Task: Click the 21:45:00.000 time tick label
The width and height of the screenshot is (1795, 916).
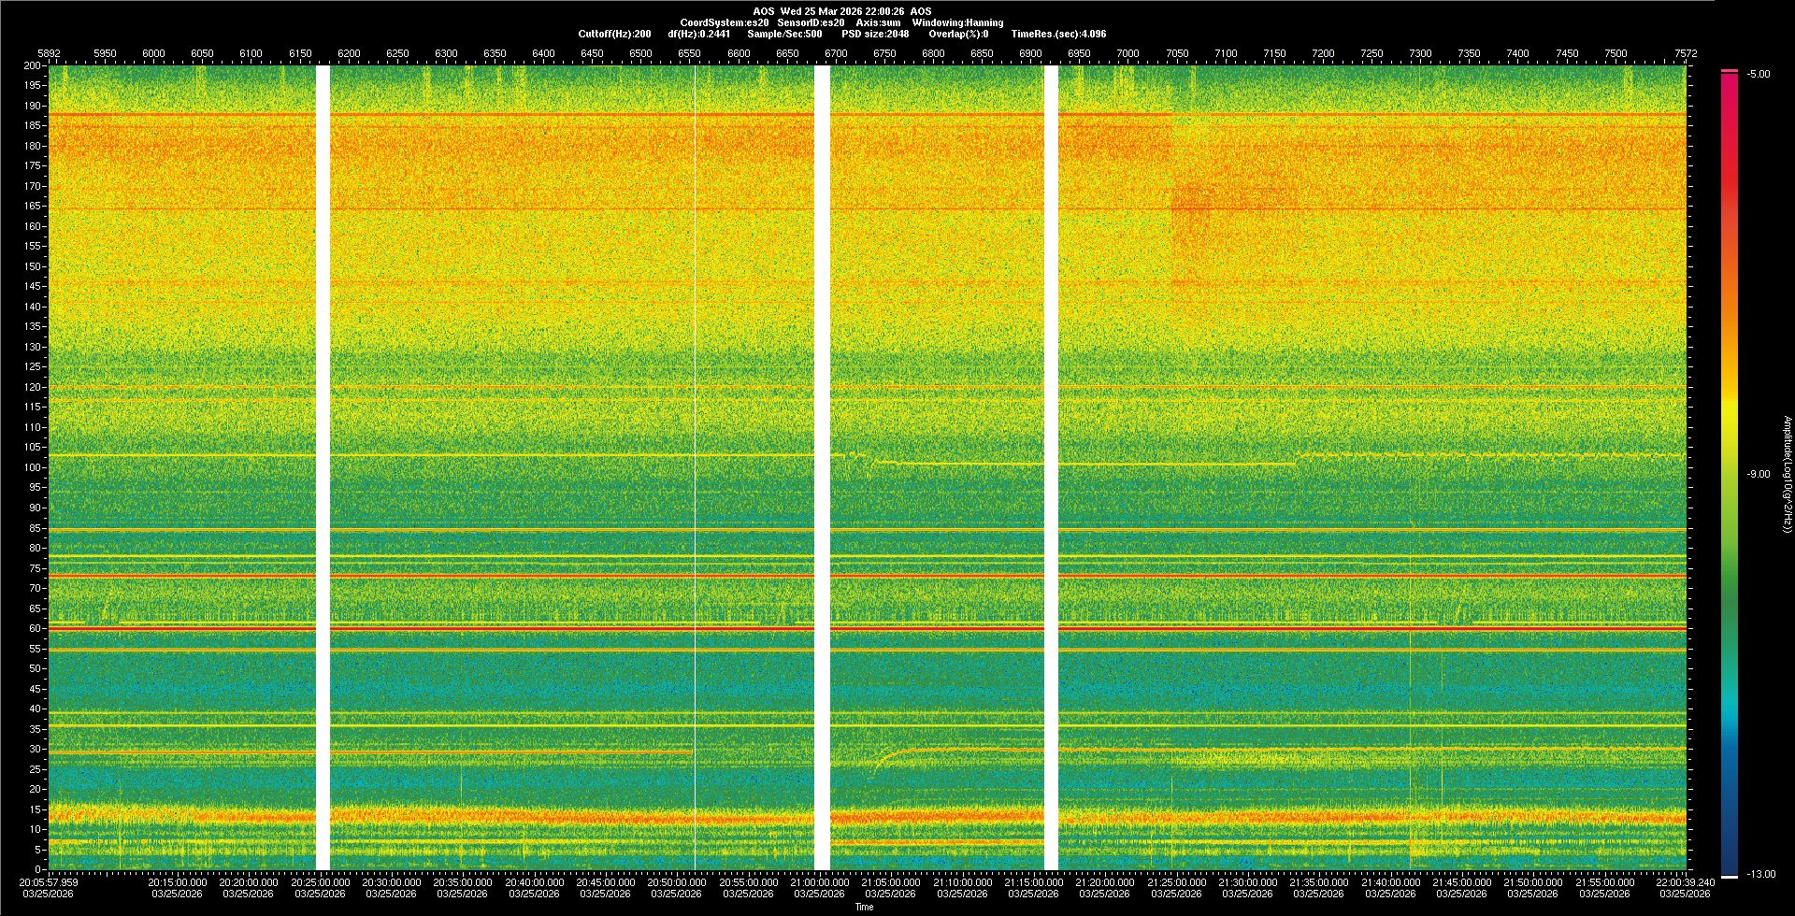Action: pos(1461,881)
